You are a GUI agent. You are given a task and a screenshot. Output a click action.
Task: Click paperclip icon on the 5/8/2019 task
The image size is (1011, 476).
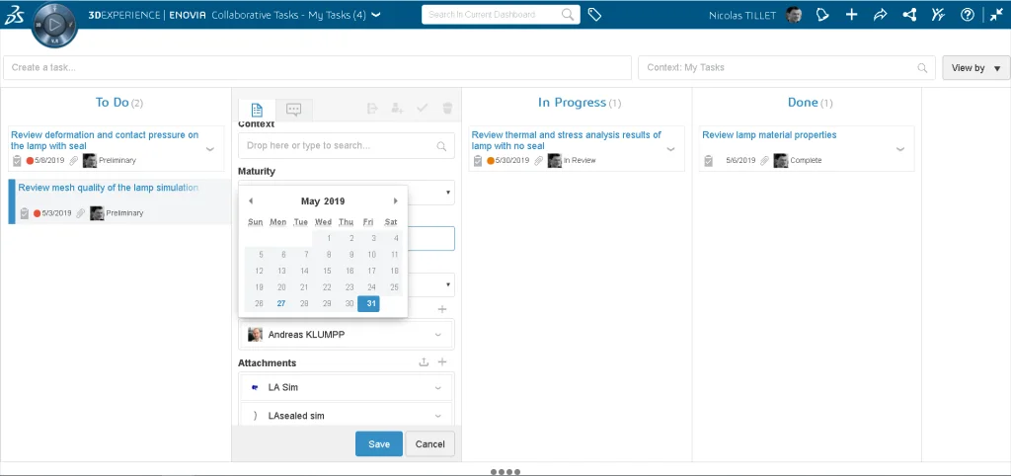pyautogui.click(x=74, y=160)
